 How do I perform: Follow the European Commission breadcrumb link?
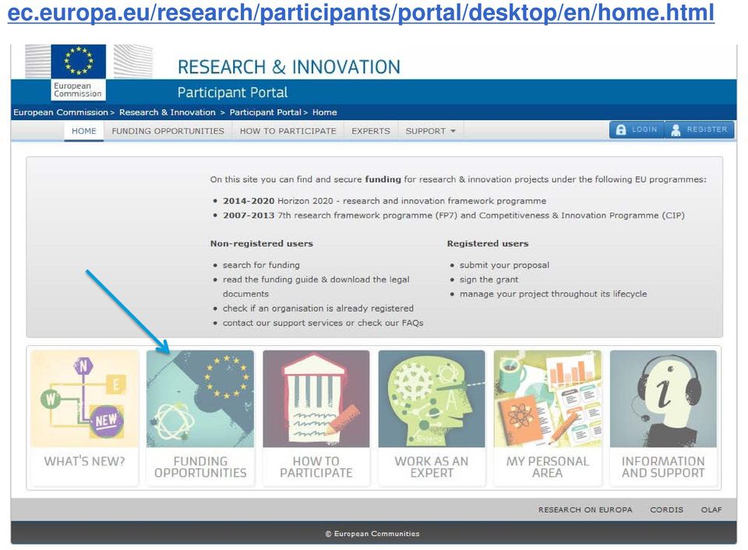pyautogui.click(x=61, y=113)
